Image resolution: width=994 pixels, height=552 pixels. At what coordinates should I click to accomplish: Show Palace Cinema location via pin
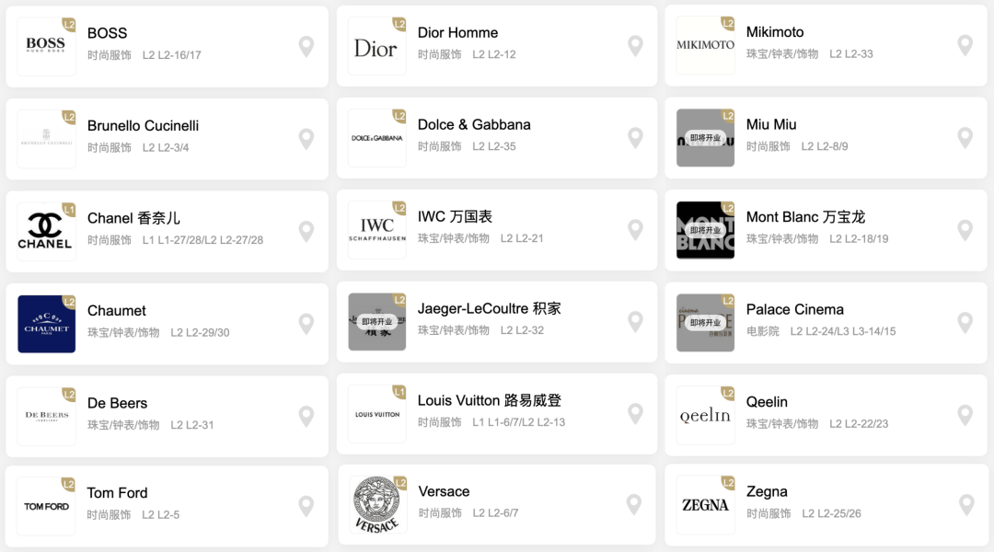pyautogui.click(x=965, y=323)
